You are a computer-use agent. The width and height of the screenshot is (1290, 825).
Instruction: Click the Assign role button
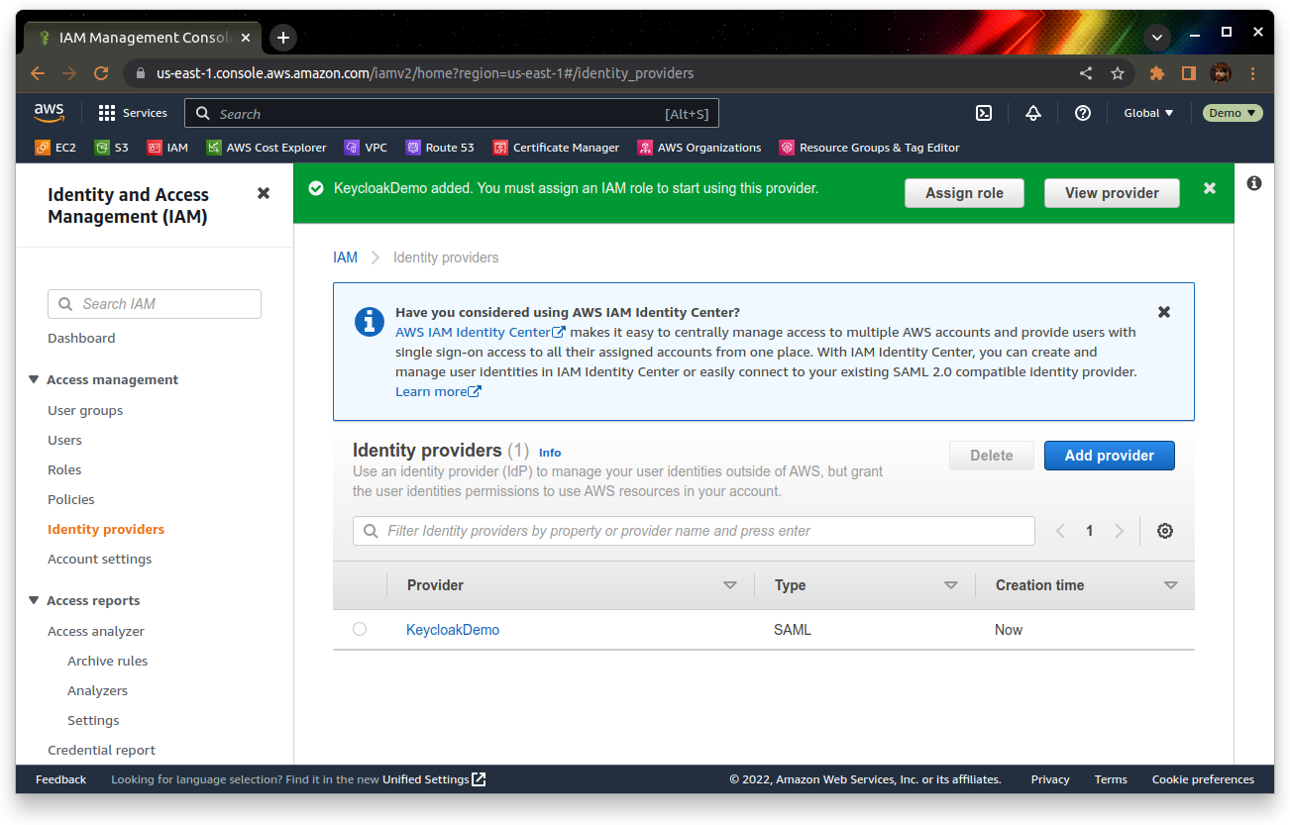[x=964, y=193]
